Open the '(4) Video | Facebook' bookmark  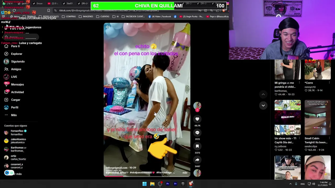(x=160, y=16)
